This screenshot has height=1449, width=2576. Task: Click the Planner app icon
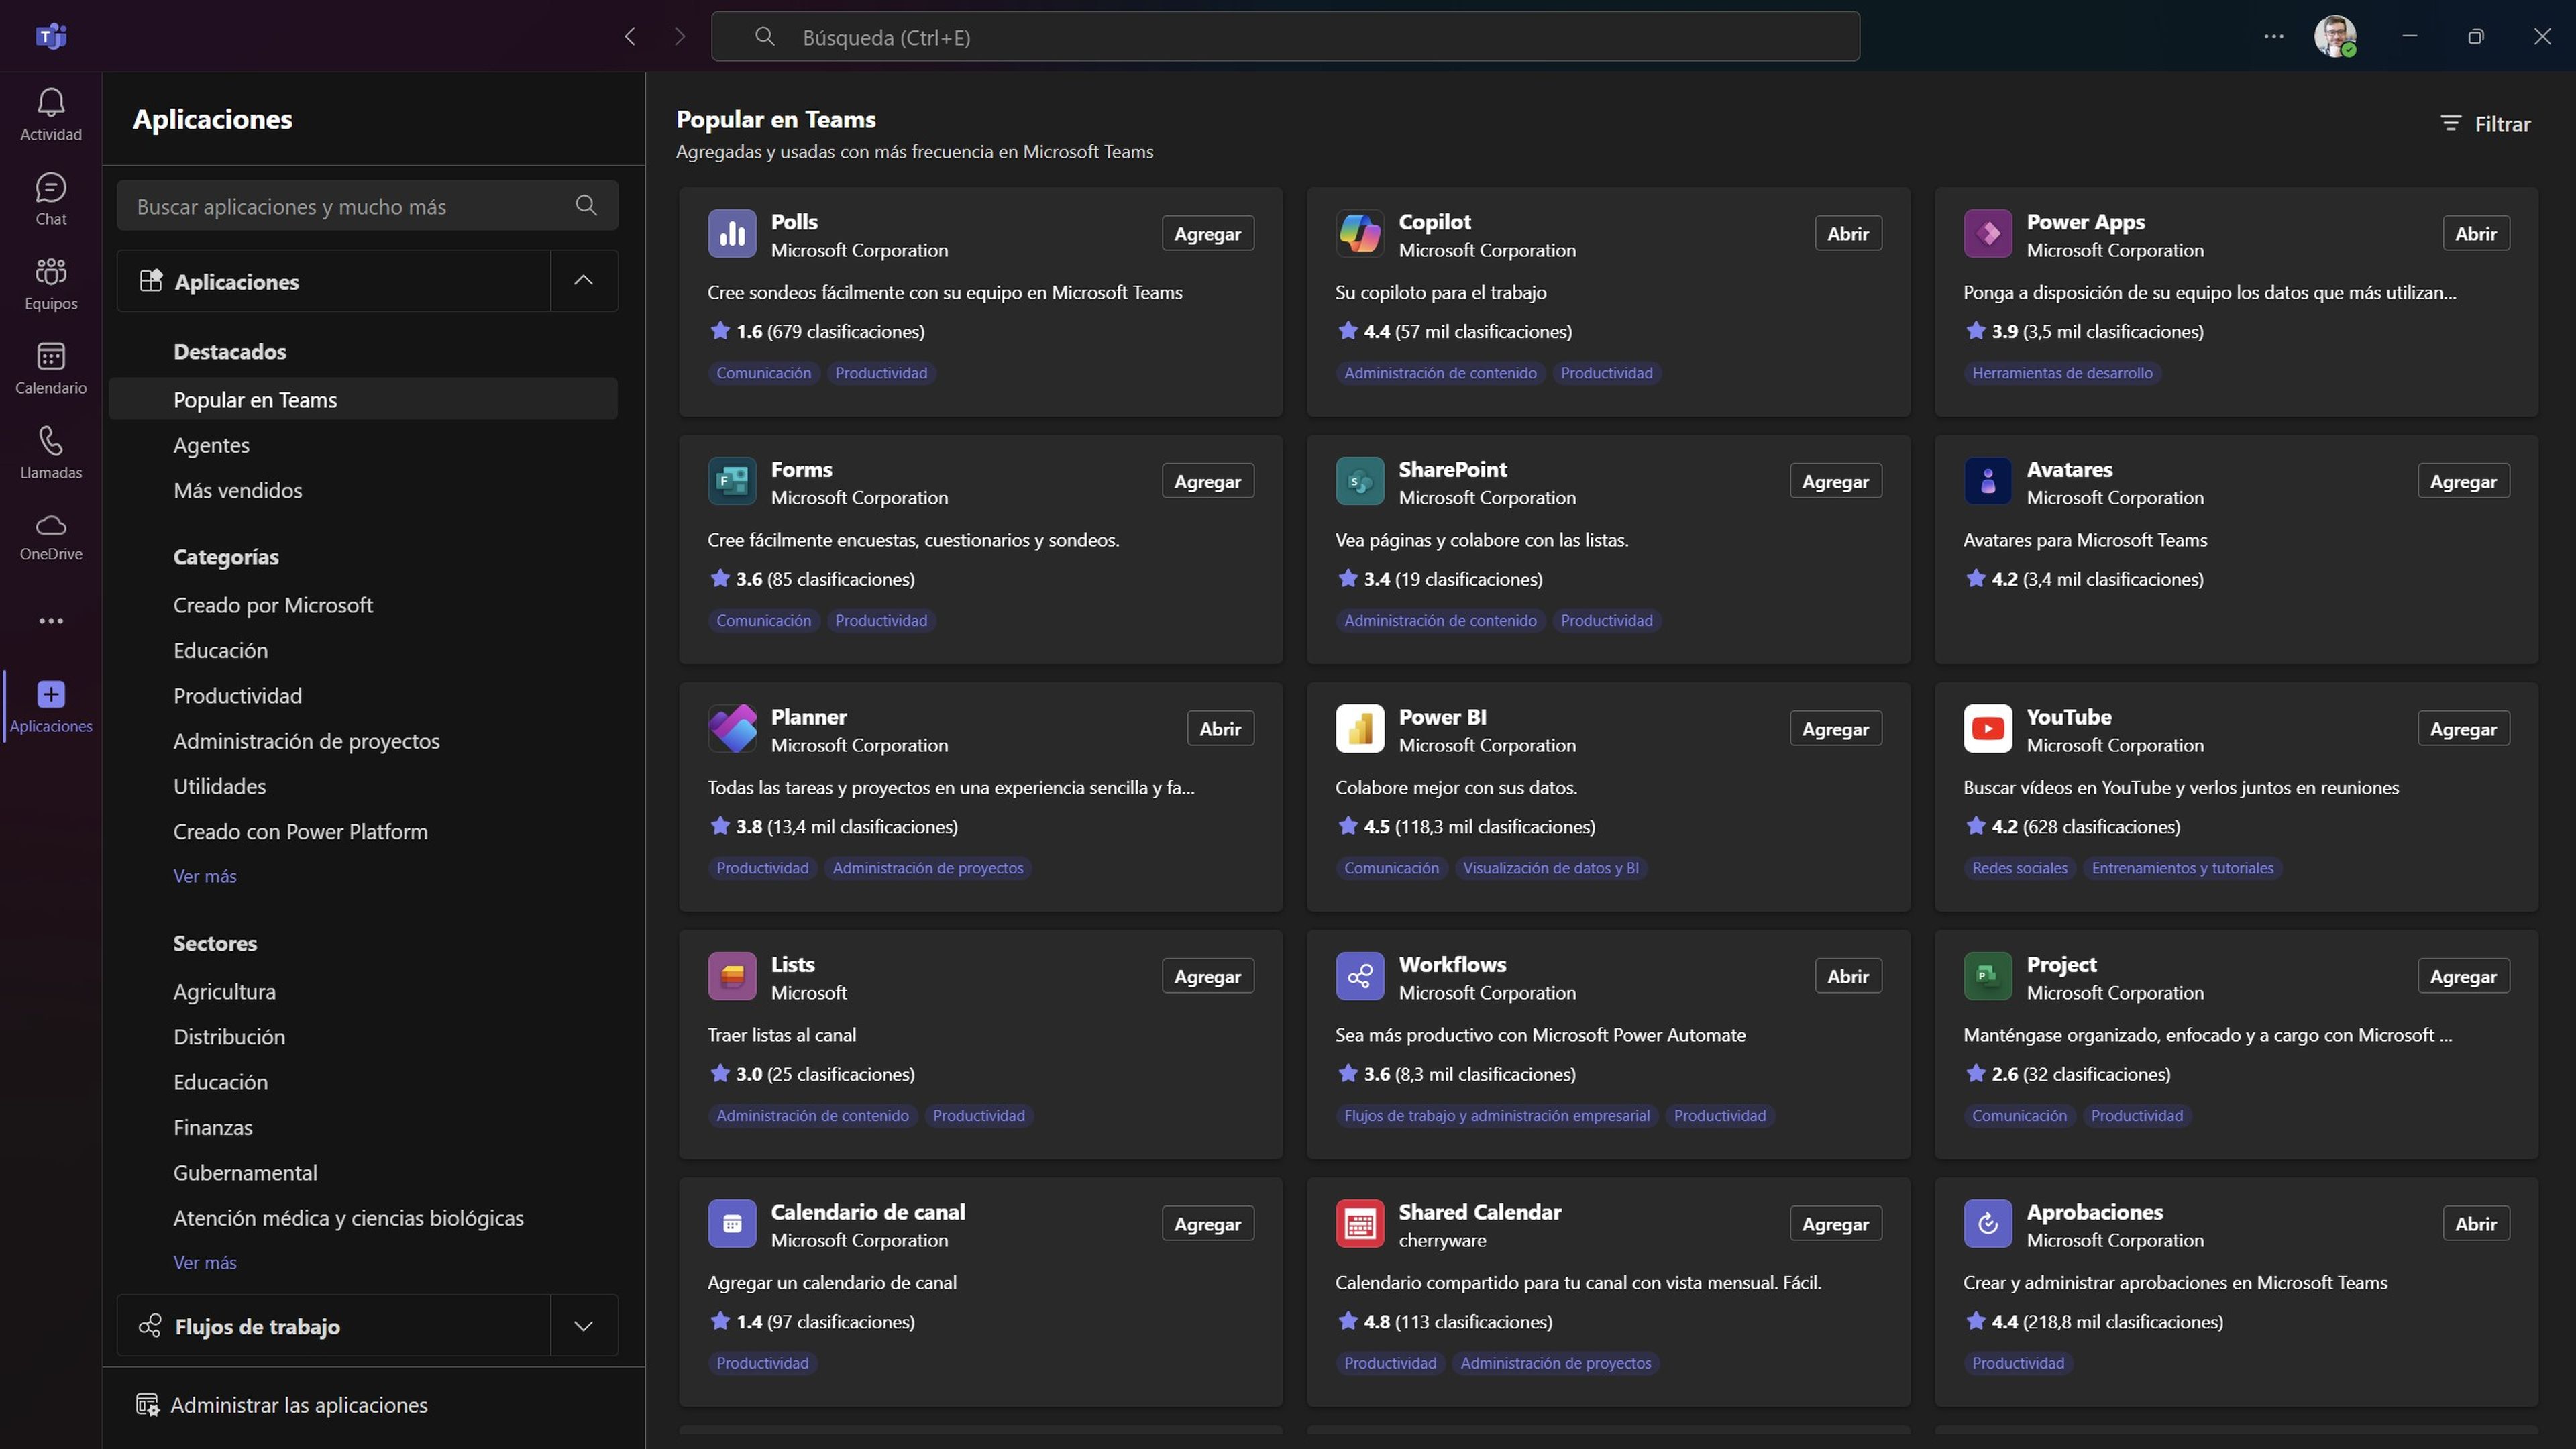pyautogui.click(x=732, y=729)
